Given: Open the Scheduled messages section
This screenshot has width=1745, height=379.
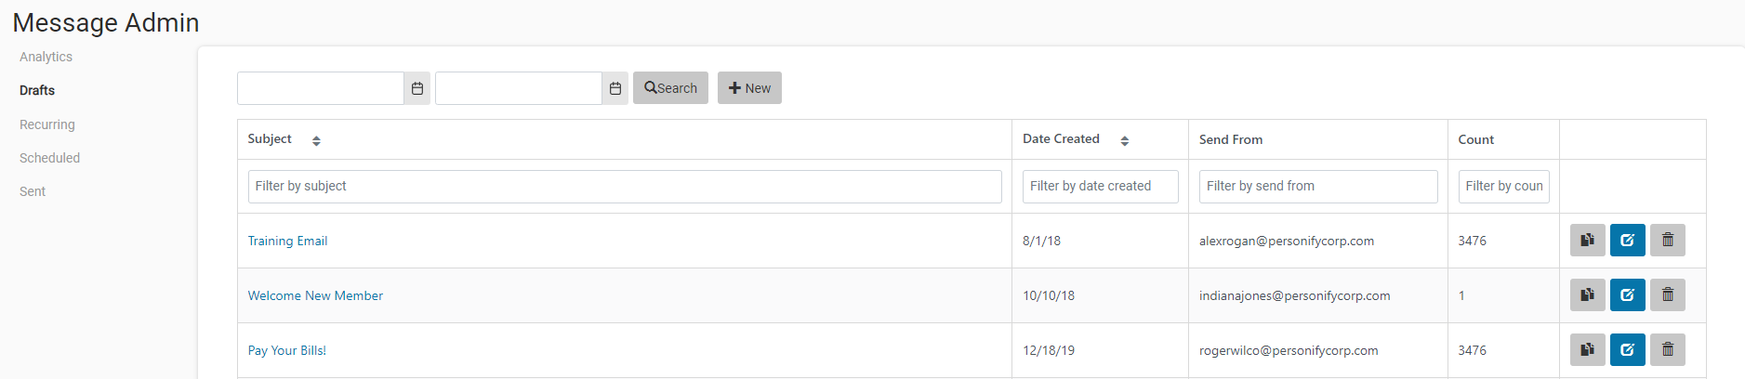Looking at the screenshot, I should pos(49,158).
